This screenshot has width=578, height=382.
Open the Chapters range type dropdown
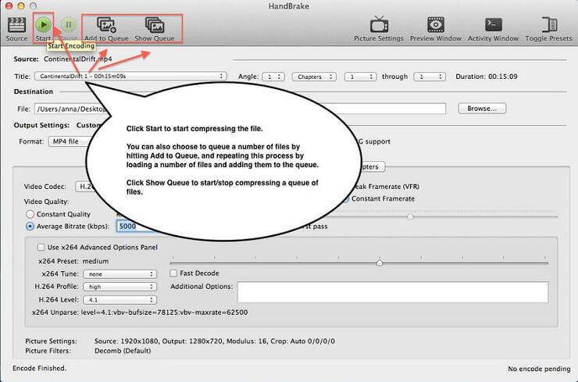pos(314,77)
